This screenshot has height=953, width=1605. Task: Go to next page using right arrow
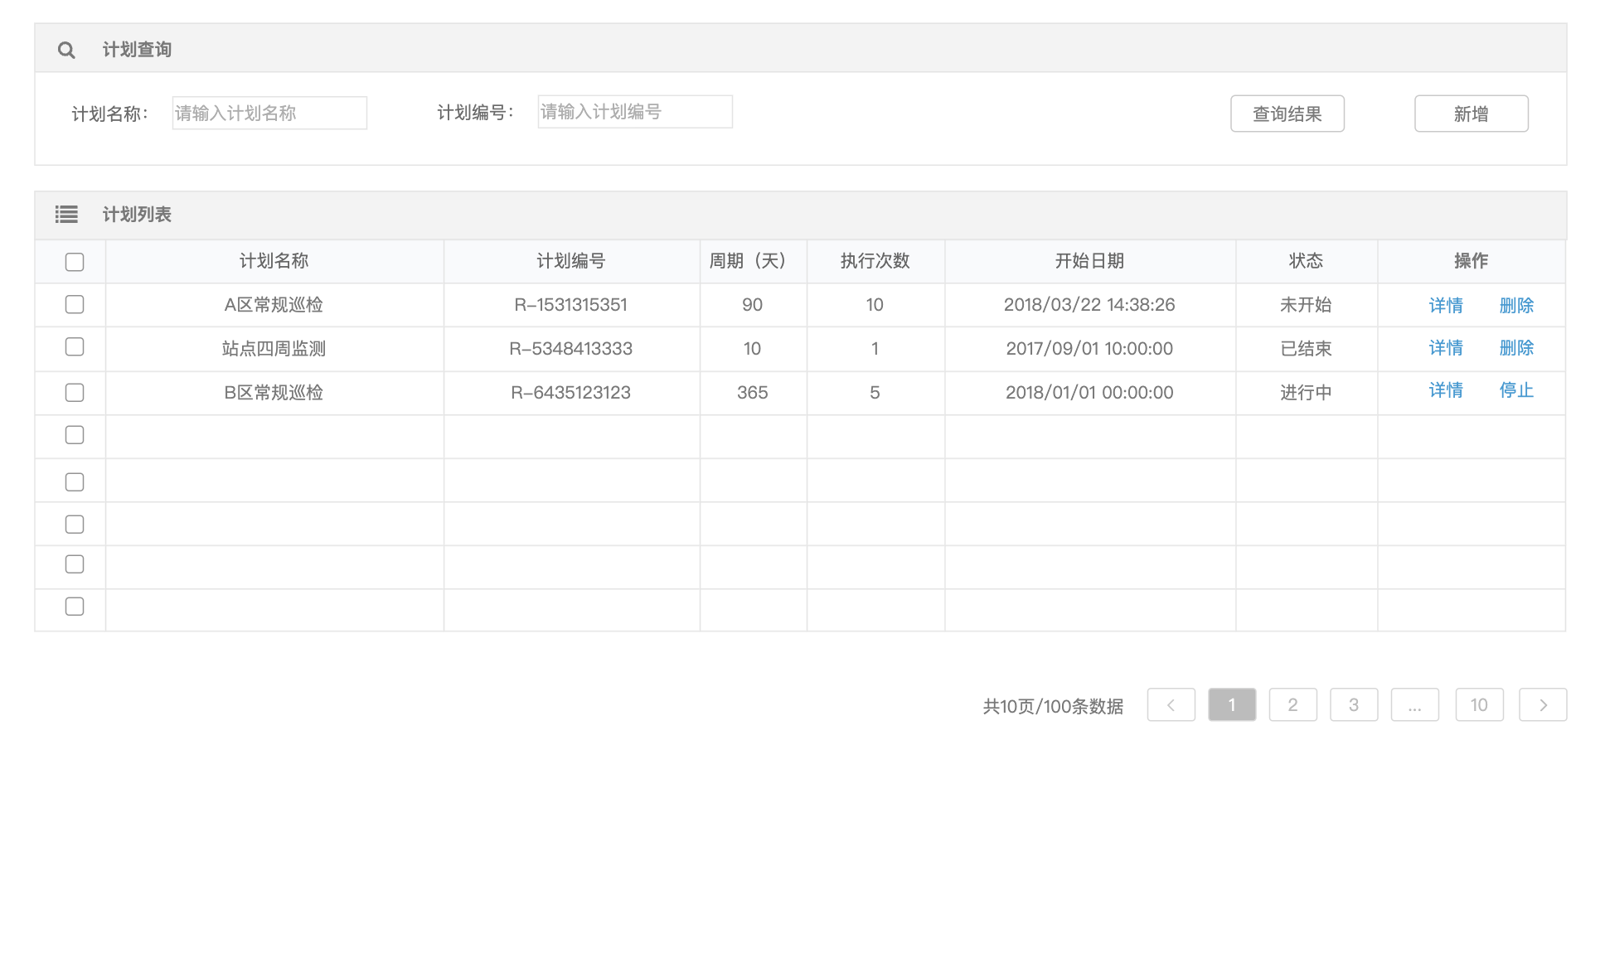(x=1542, y=705)
